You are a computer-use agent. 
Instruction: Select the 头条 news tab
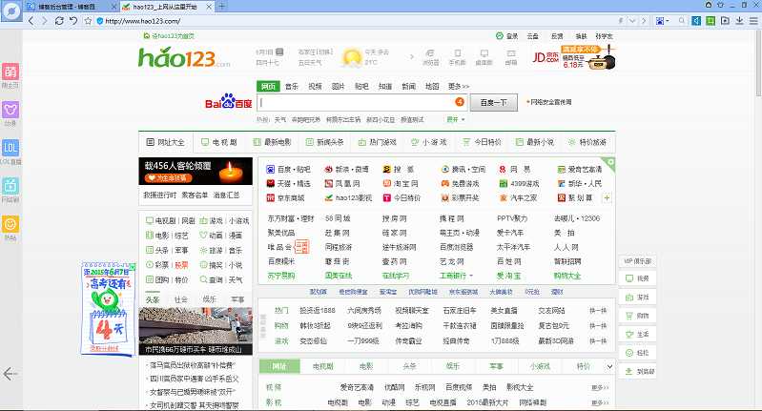point(153,299)
